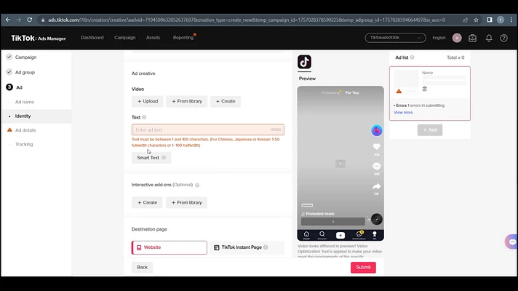The height and width of the screenshot is (291, 518).
Task: Click the info icon beside Smart Text
Action: [x=164, y=158]
